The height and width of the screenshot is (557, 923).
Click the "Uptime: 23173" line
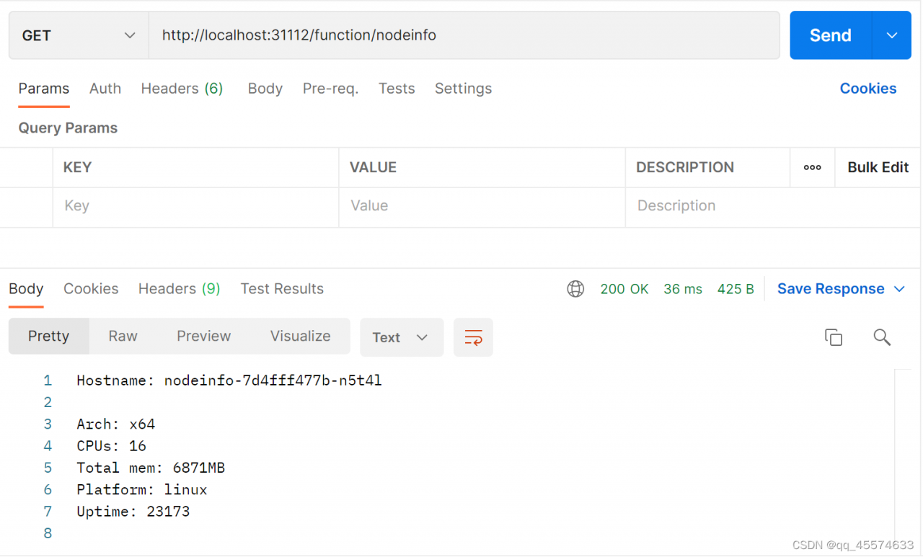coord(133,512)
